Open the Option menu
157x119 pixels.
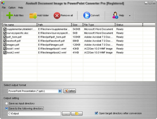coord(12,8)
